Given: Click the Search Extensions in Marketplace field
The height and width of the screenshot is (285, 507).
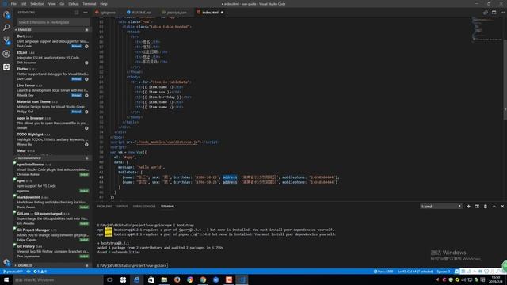Looking at the screenshot, I should [53, 22].
